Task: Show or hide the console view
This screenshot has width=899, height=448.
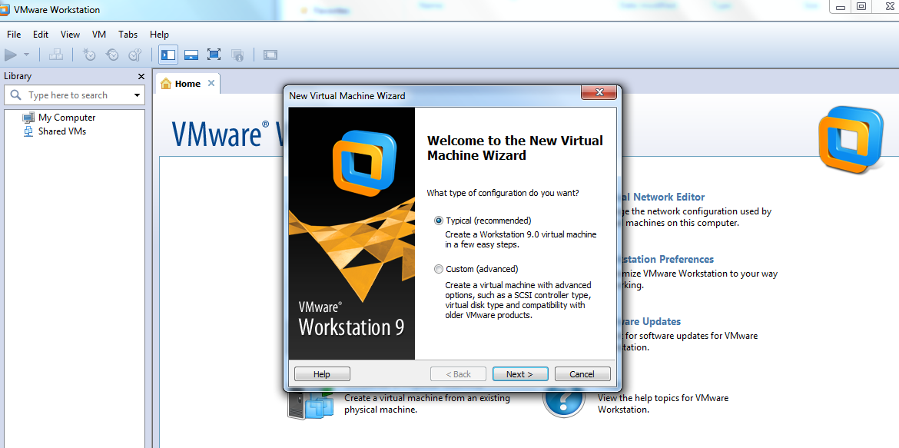Action: pos(270,55)
